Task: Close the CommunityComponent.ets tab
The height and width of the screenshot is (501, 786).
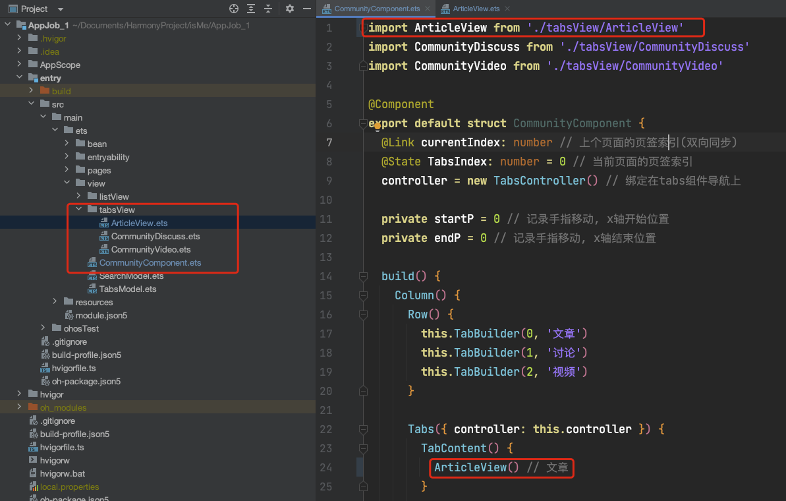Action: (x=428, y=9)
